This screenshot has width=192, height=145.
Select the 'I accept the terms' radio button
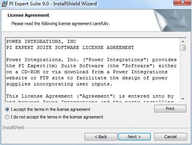7,109
